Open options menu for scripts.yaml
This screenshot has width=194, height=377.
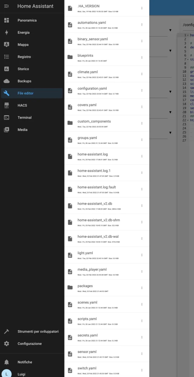click(x=142, y=320)
